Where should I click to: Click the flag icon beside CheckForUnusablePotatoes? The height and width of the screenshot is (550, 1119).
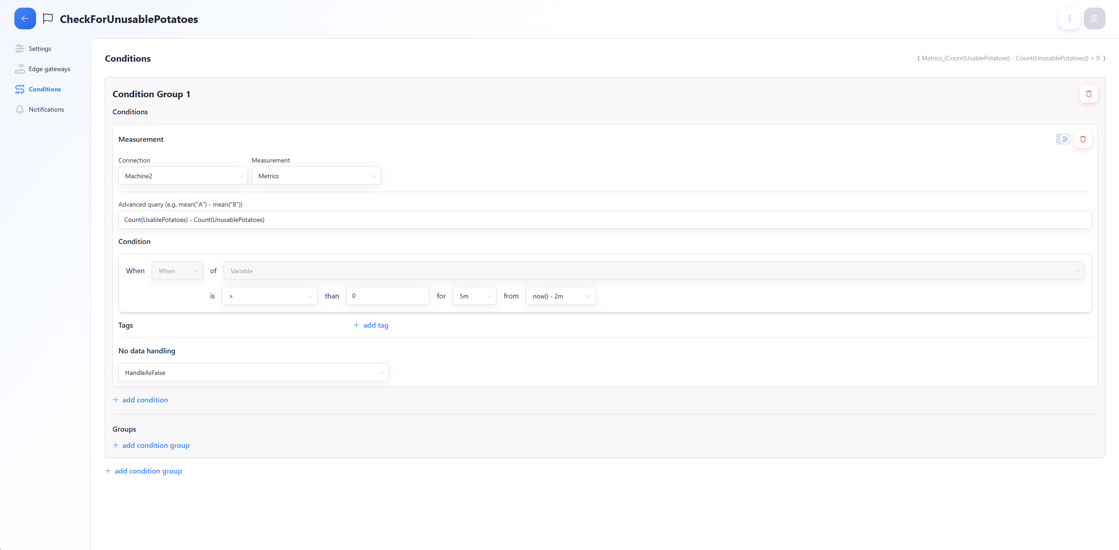[x=48, y=18]
